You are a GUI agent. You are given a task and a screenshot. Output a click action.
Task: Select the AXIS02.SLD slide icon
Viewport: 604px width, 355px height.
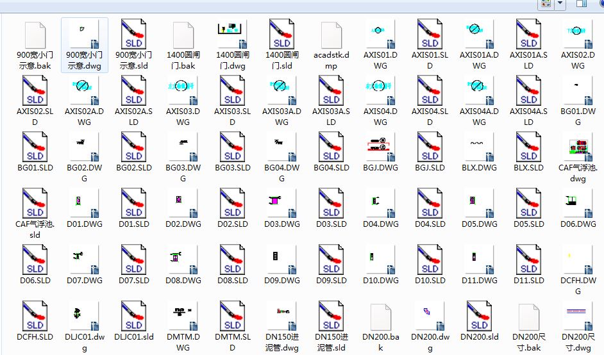coord(35,91)
